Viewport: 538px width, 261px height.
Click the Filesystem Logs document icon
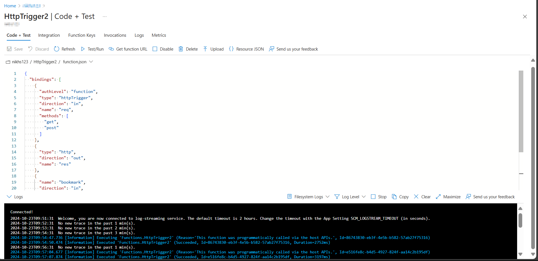point(289,197)
